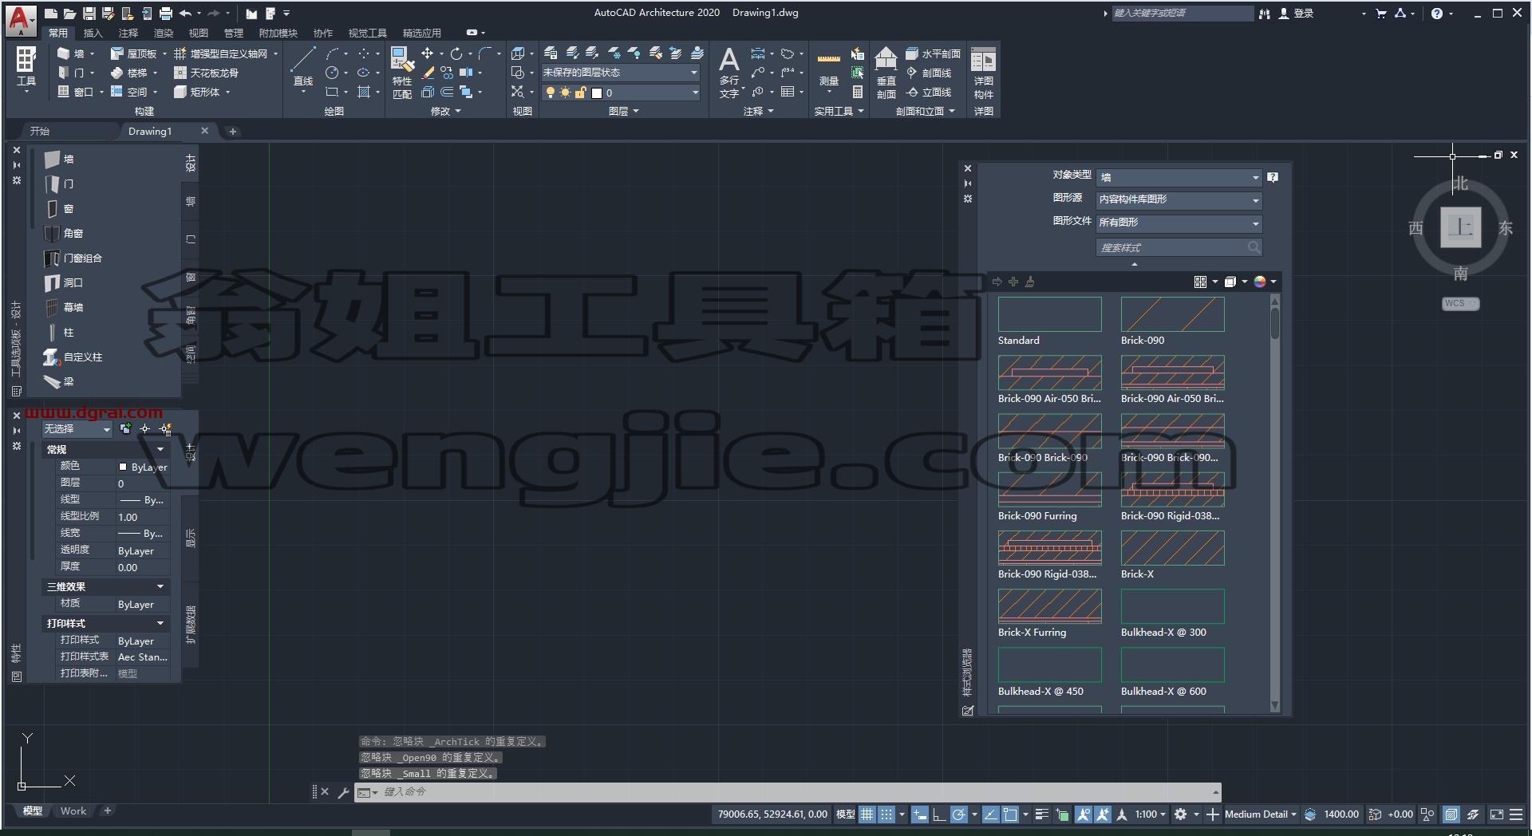The image size is (1532, 836).
Task: Select the 墙 (wall) tool in tool palette
Action: [x=60, y=159]
